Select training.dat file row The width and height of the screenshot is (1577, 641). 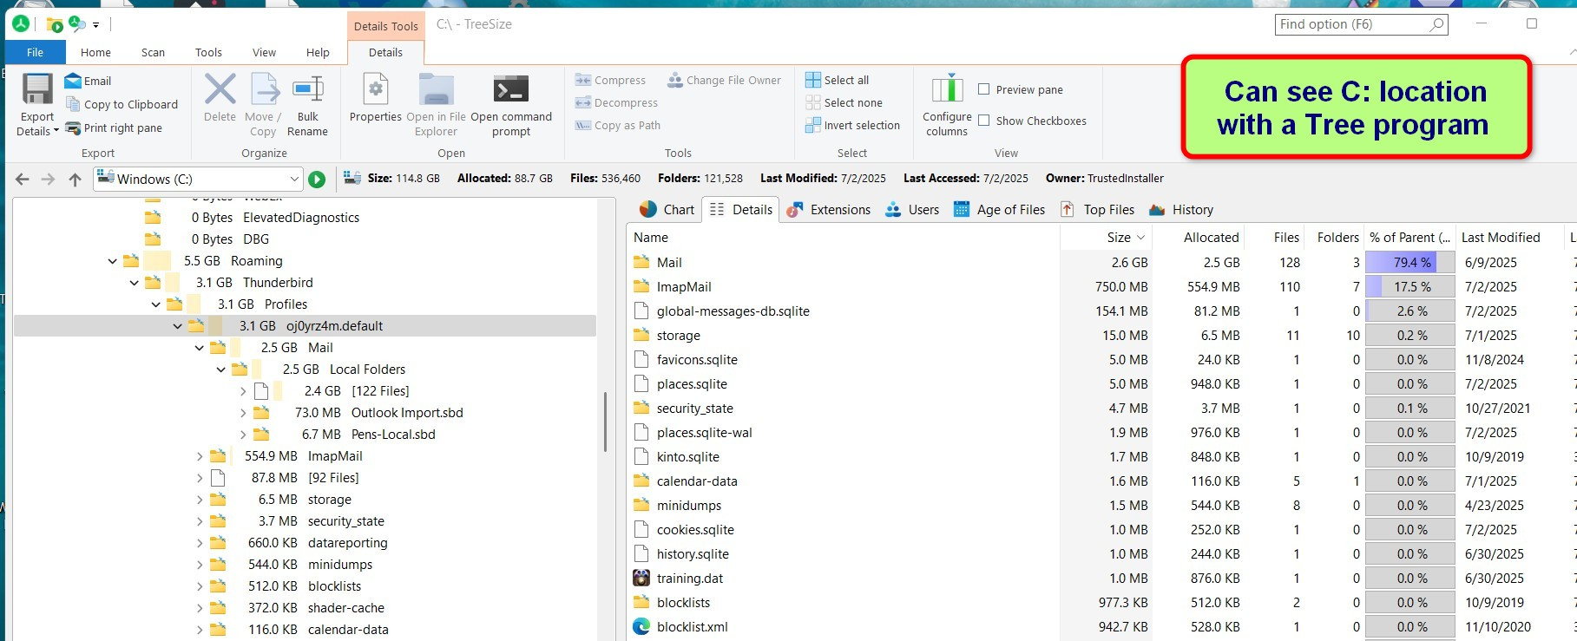(689, 578)
